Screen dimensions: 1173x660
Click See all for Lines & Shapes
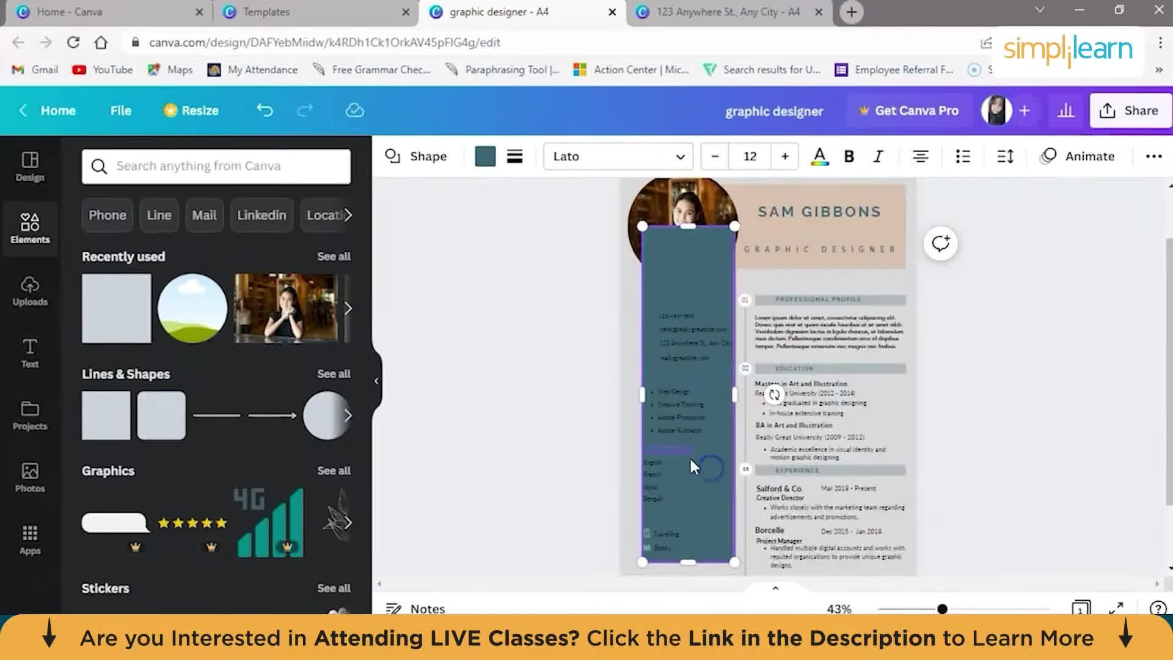pyautogui.click(x=334, y=373)
